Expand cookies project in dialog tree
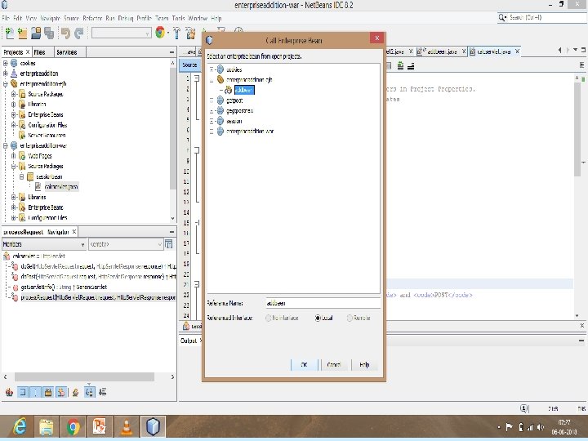 212,69
